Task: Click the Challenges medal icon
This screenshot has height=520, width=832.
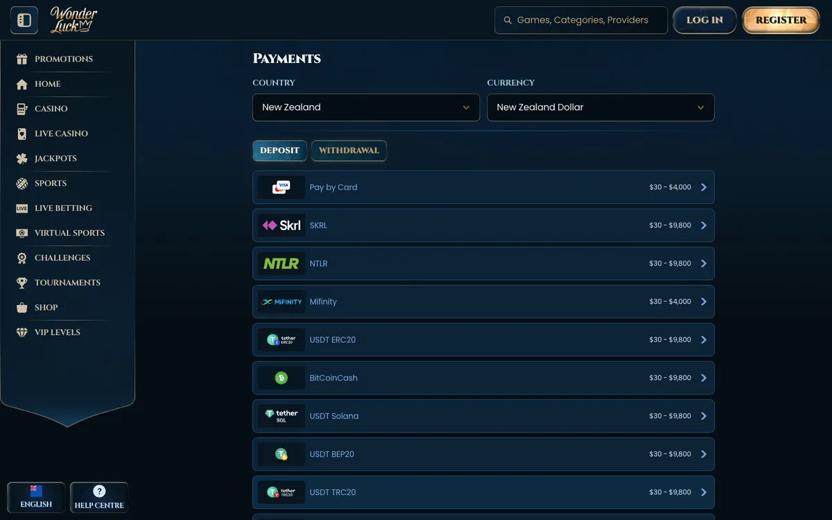Action: coord(22,258)
